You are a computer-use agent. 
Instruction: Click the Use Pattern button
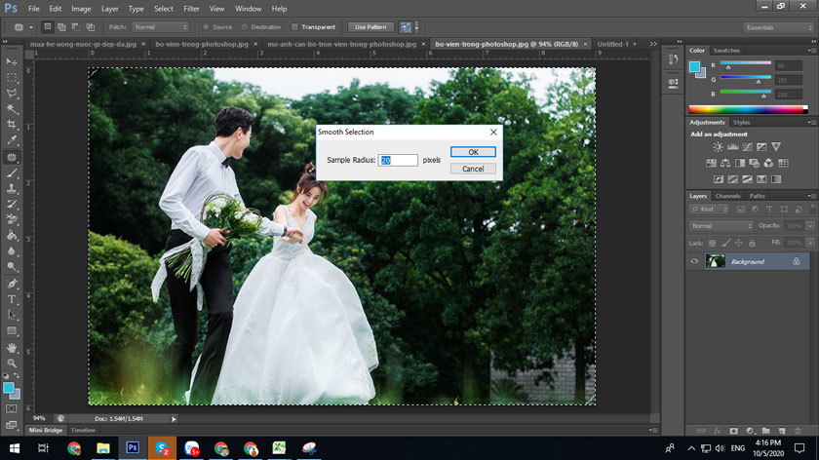370,27
